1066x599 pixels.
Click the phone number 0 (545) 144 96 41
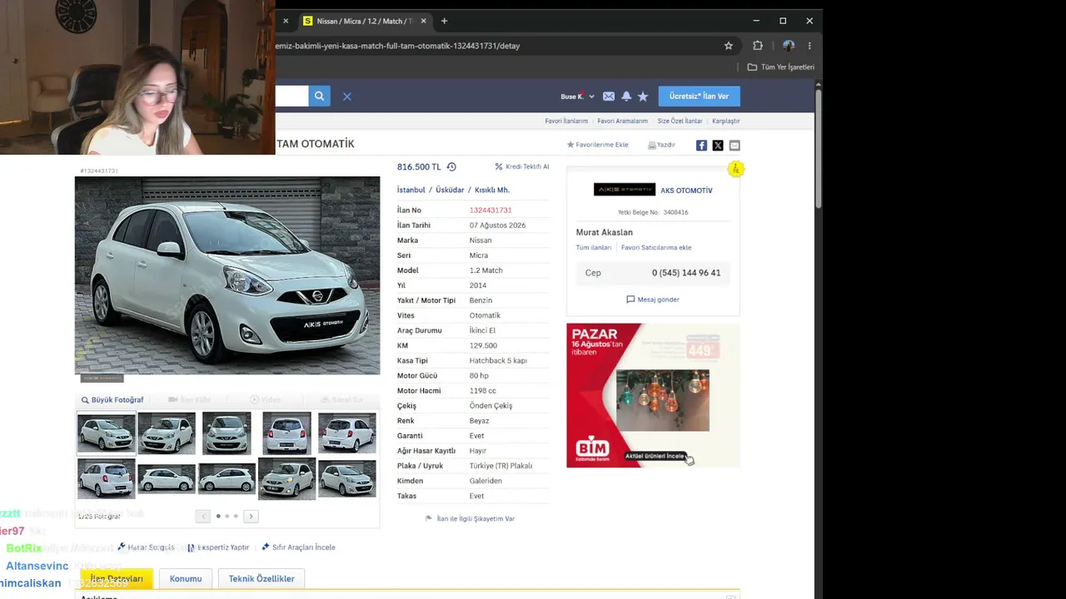(x=686, y=273)
